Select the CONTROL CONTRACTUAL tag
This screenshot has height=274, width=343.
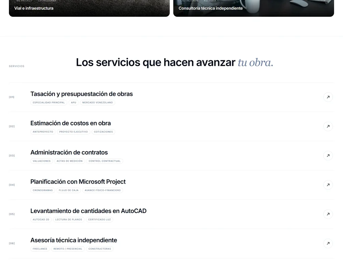pyautogui.click(x=105, y=161)
